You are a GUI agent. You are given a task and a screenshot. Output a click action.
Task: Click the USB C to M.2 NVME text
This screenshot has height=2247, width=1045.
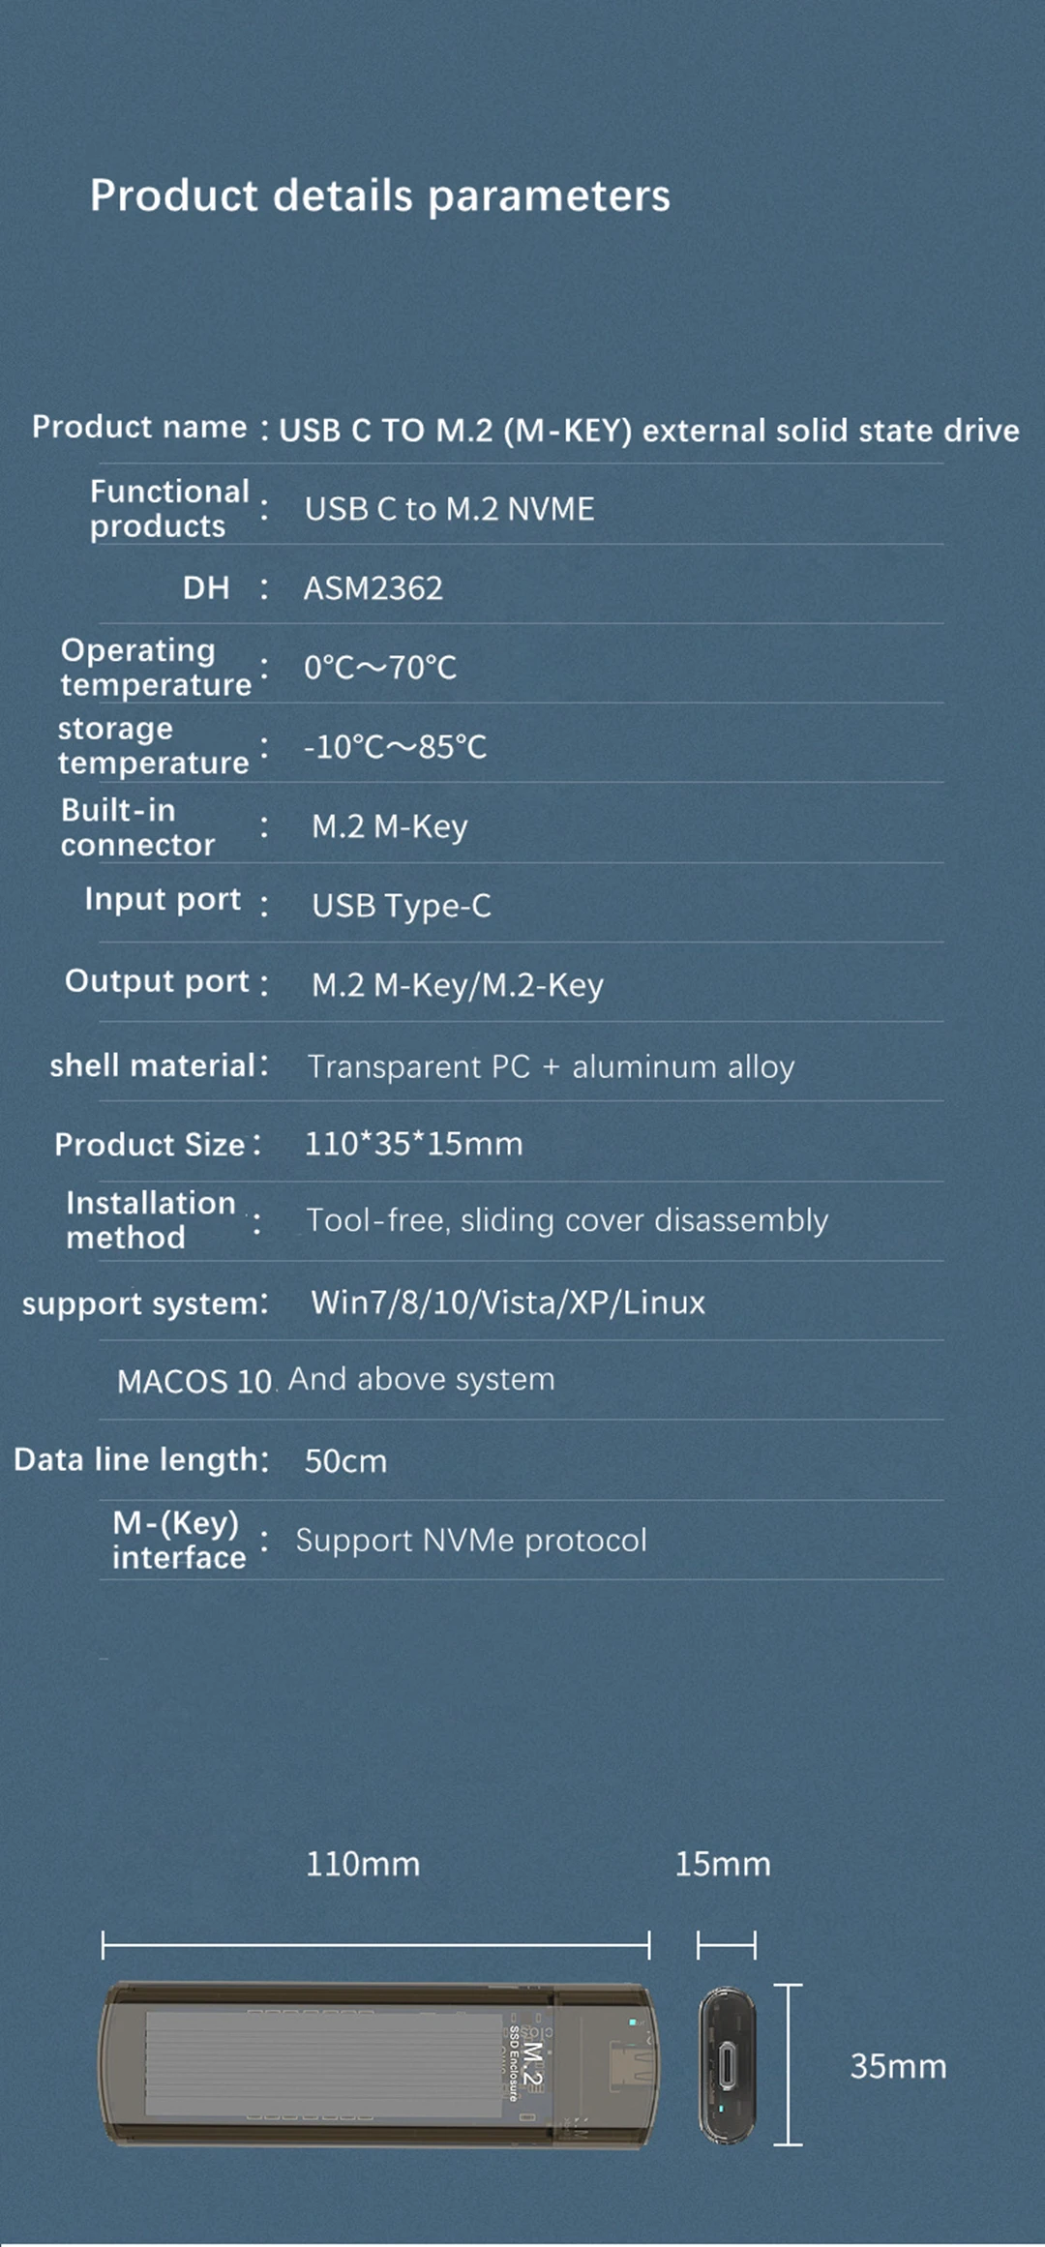pos(449,509)
